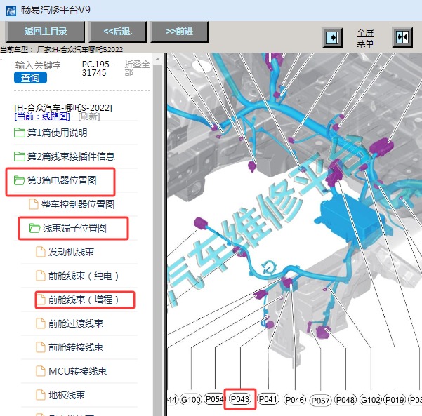Image resolution: width=422 pixels, height=416 pixels.
Task: Click the page icon beside 前舱线束（纯电）
Action: pyautogui.click(x=41, y=276)
